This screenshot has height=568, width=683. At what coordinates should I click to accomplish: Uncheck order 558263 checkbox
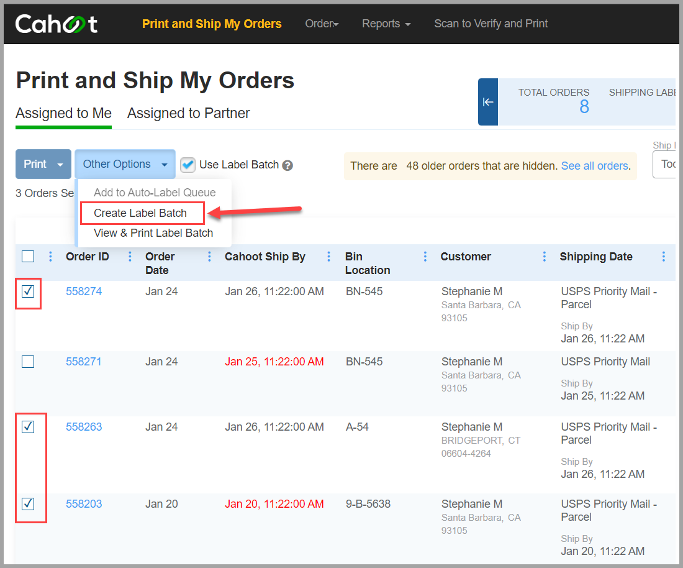click(x=28, y=426)
